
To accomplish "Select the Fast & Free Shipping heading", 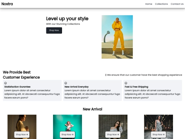I will 136,87.
